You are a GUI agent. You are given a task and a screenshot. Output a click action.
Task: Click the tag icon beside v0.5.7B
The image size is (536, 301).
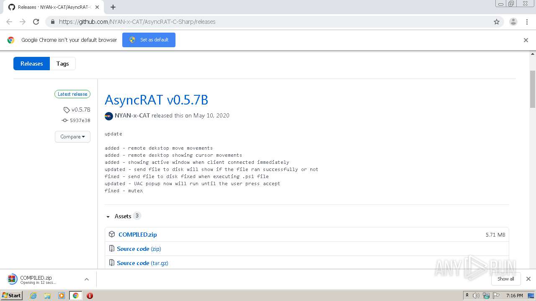tap(67, 110)
